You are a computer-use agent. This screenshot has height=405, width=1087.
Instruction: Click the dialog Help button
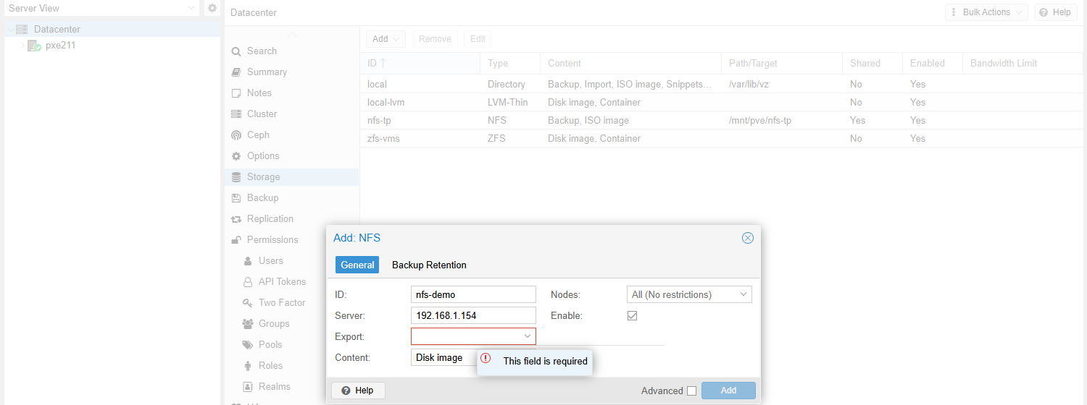tap(358, 391)
